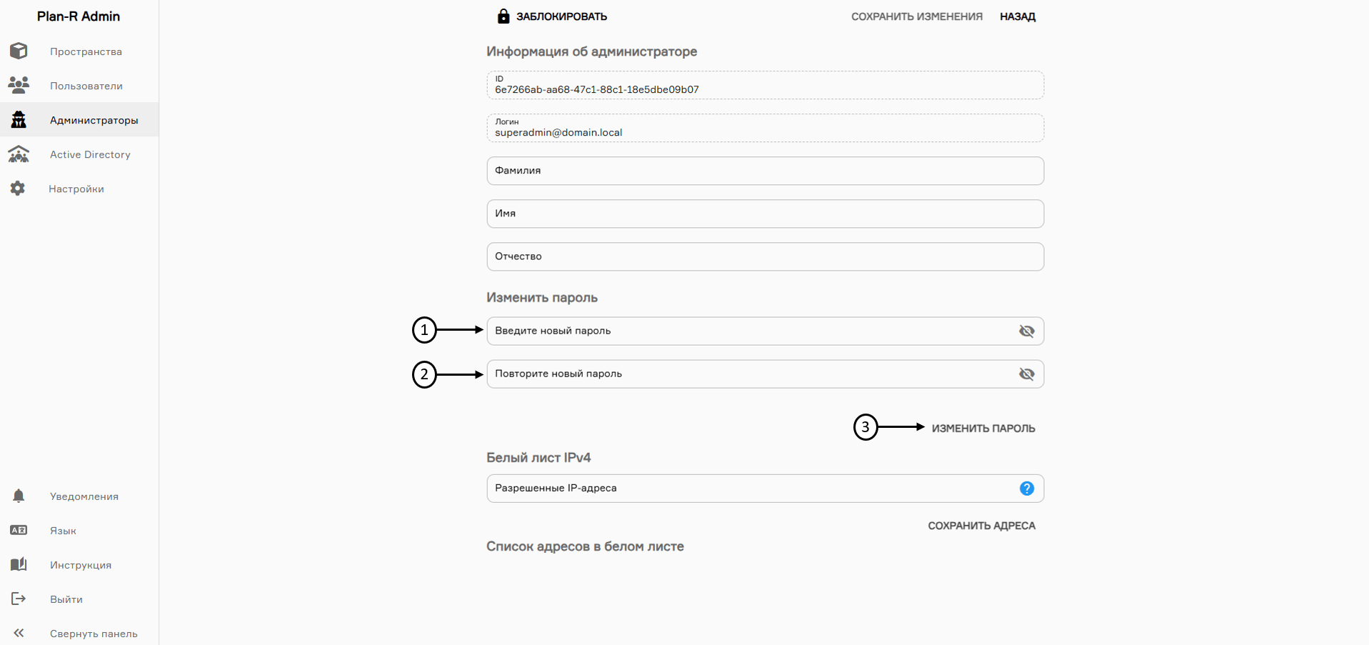This screenshot has height=645, width=1369.
Task: Click the Сохранить изменения button
Action: pyautogui.click(x=916, y=16)
